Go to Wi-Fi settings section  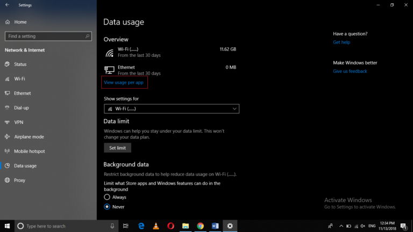(19, 78)
